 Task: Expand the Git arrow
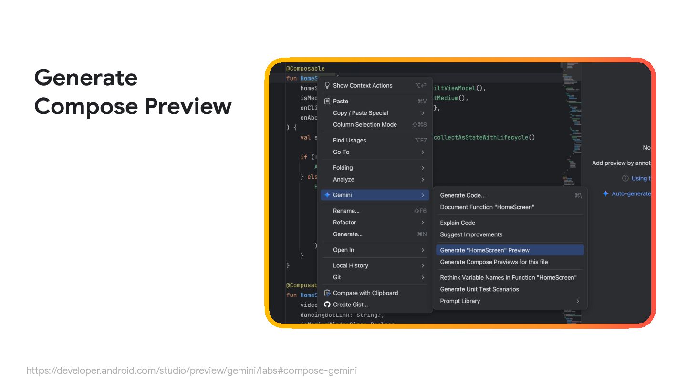tap(423, 277)
